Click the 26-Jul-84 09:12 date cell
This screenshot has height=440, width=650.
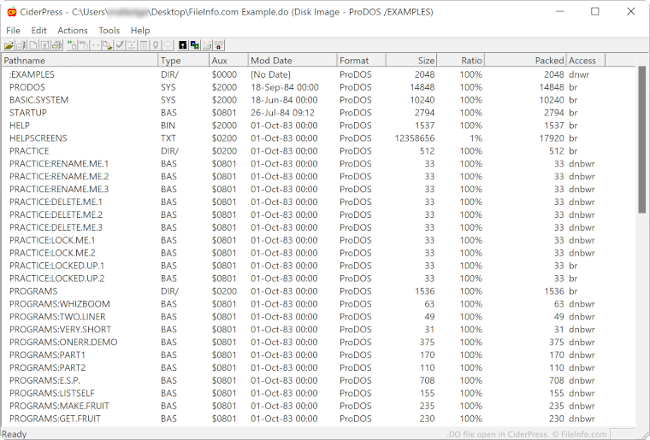tap(283, 113)
